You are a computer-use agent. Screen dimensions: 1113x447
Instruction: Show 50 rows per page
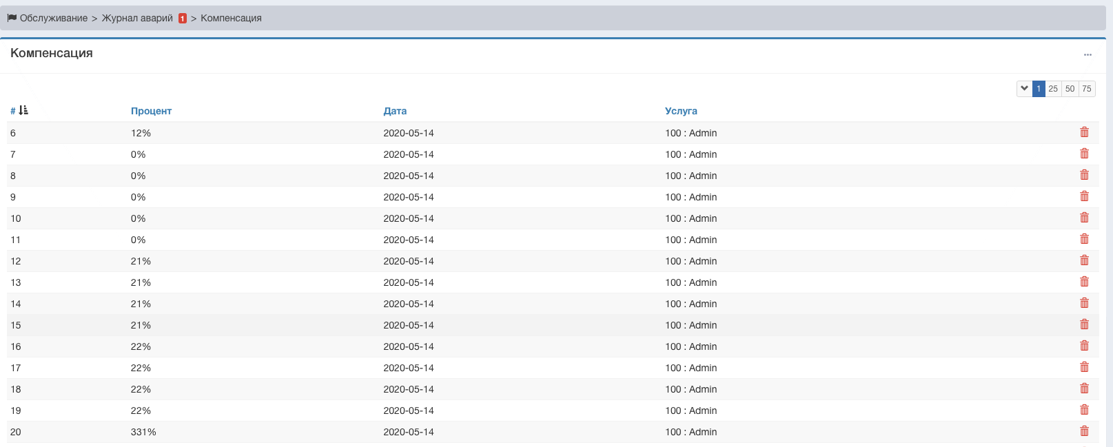(x=1070, y=89)
